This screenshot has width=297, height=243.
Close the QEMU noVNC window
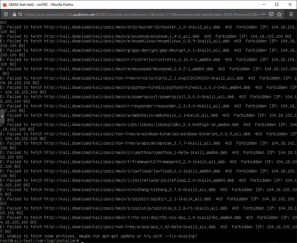pos(290,4)
